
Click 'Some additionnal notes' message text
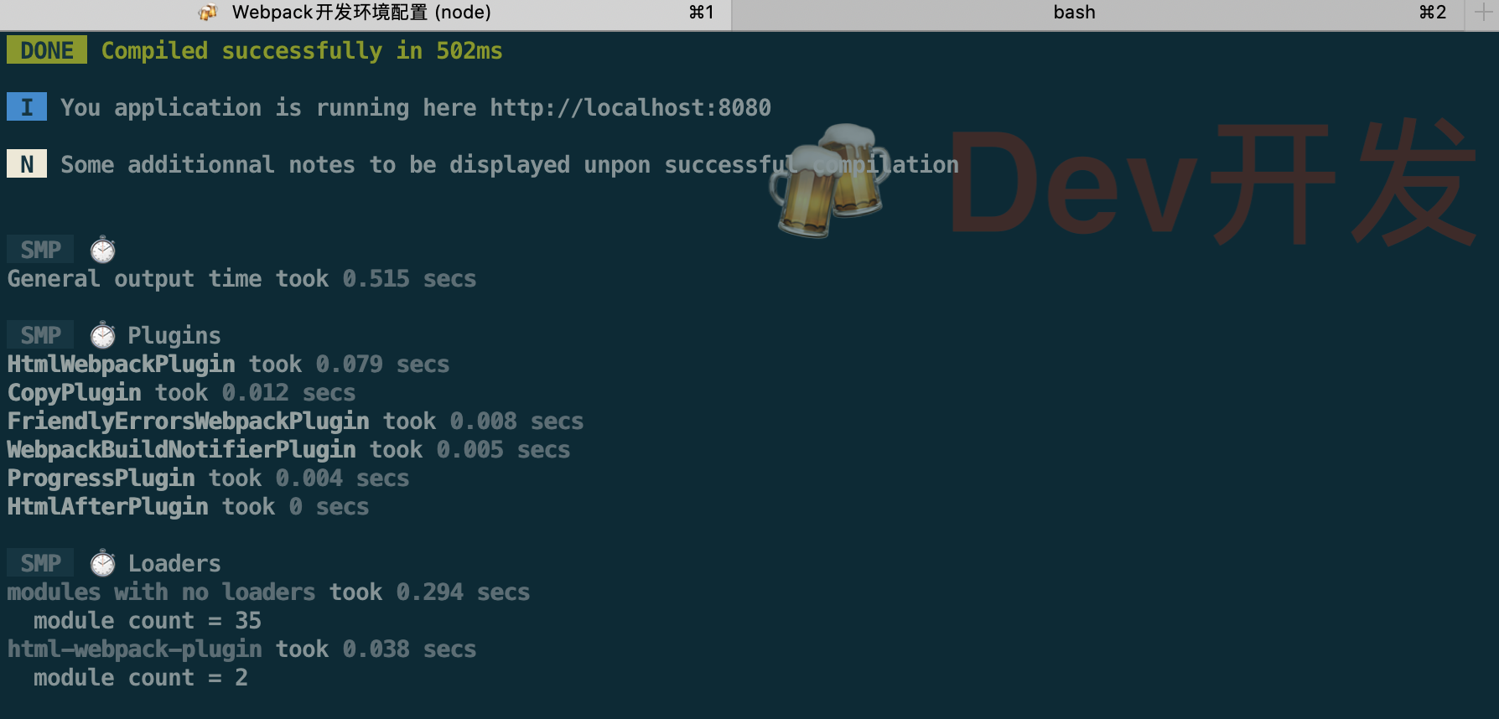[510, 164]
